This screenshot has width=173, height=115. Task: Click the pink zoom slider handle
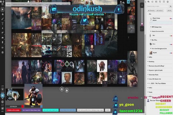(142, 24)
